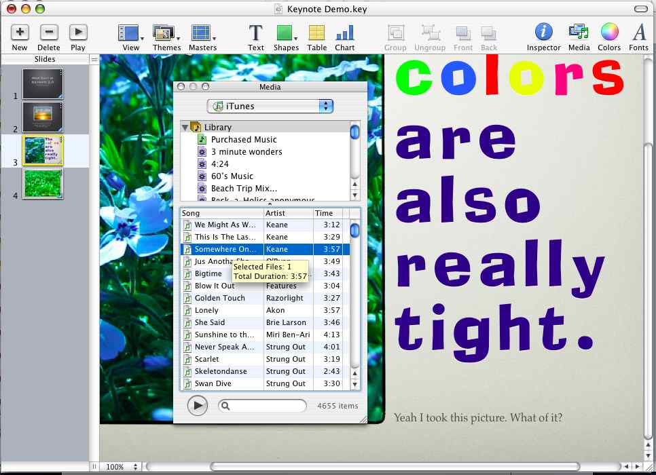Viewport: 656px width, 475px height.
Task: Click the Ungroup toolbar icon
Action: click(x=430, y=33)
